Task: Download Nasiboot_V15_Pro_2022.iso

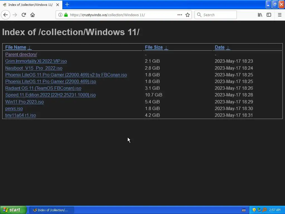Action: coord(34,68)
